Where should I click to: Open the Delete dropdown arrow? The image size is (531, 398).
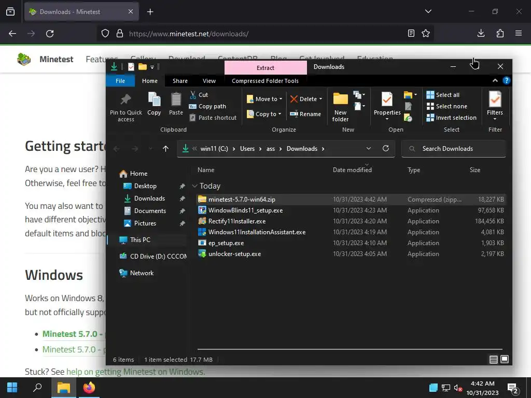point(320,99)
